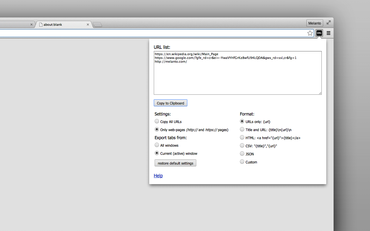
Task: Click the double-arrow expand icon at top right
Action: (x=328, y=22)
